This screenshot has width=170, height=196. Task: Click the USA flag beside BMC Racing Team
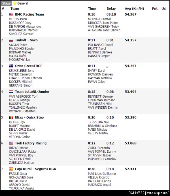11,14
